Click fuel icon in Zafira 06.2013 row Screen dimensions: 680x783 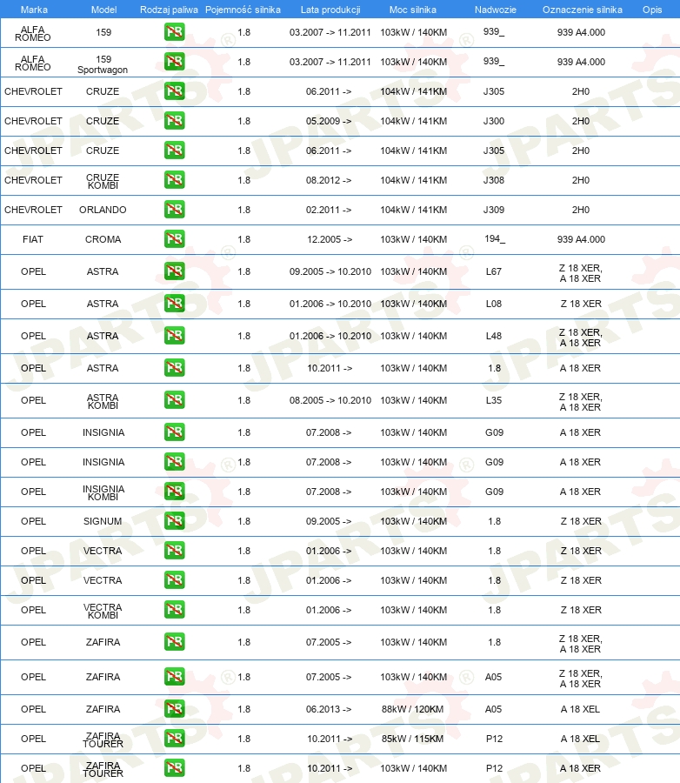click(x=174, y=708)
